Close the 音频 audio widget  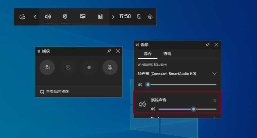click(x=216, y=45)
